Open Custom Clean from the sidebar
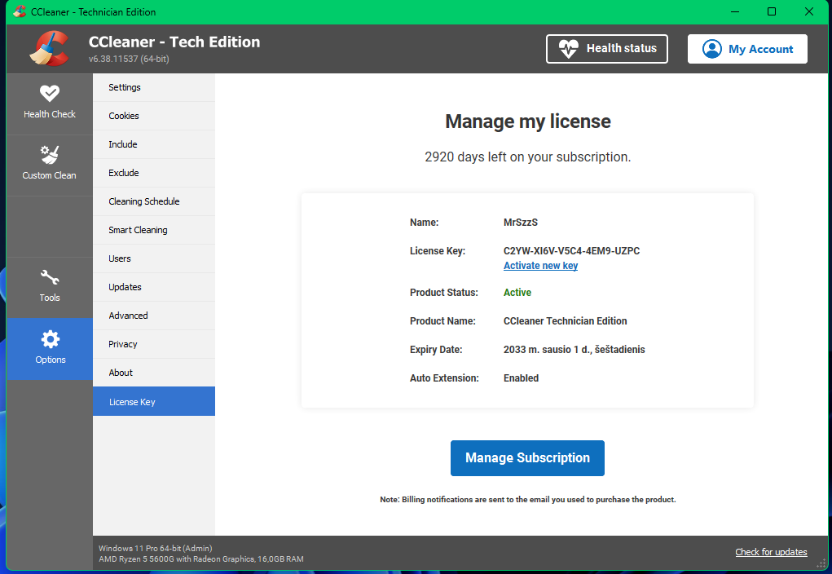The width and height of the screenshot is (832, 574). pos(50,166)
